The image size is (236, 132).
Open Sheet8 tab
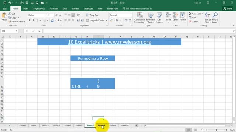tap(101, 125)
